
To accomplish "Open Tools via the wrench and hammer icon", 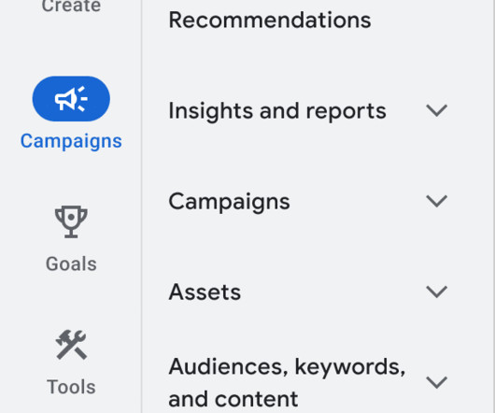I will pos(71,345).
